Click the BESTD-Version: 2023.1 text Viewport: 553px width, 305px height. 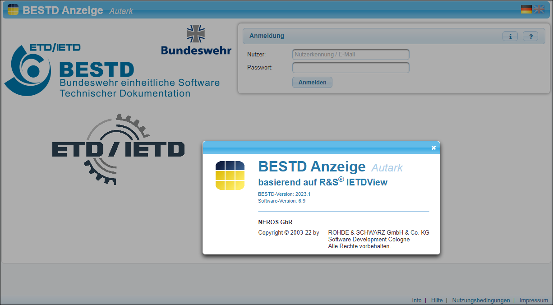coord(284,194)
